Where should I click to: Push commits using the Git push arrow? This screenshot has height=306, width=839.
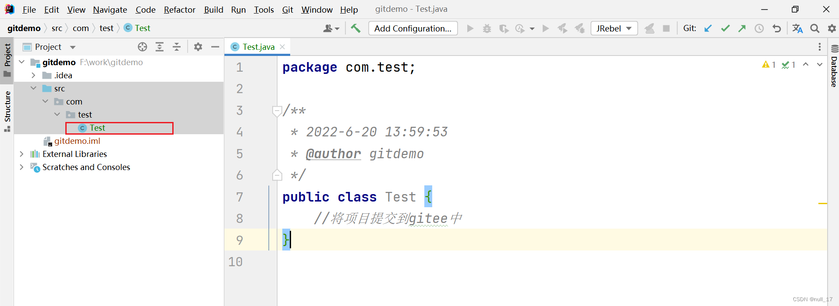point(742,28)
